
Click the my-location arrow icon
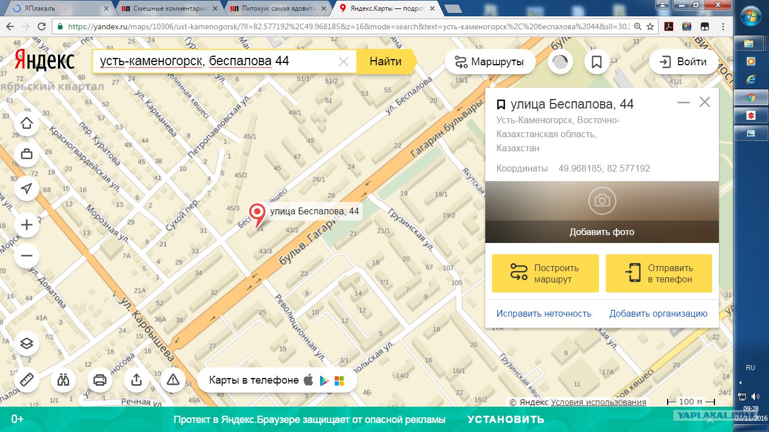(x=26, y=188)
